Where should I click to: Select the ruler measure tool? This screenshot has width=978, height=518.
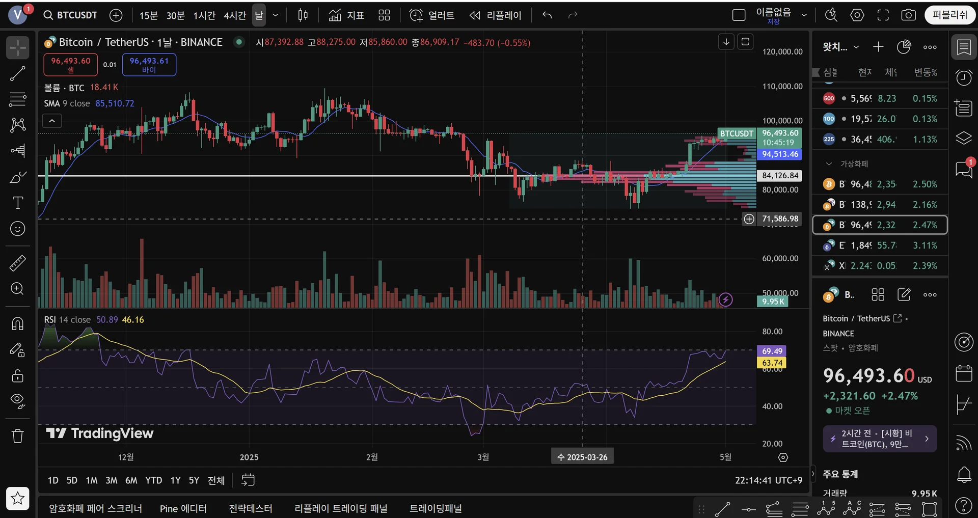tap(18, 263)
